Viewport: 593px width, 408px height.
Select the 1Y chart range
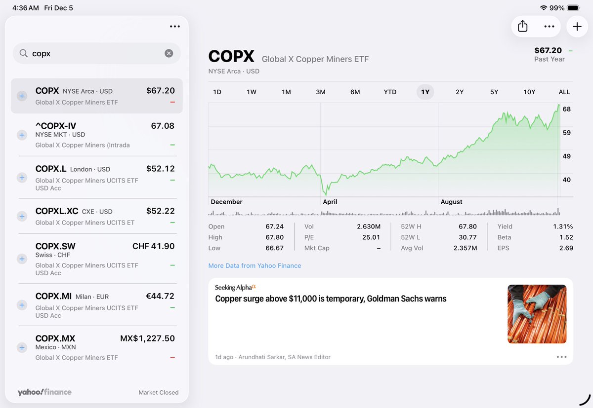425,92
